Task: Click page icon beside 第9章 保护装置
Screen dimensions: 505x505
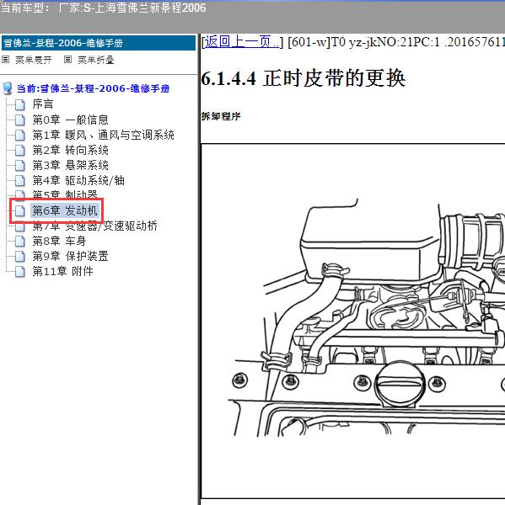Action: click(x=20, y=257)
